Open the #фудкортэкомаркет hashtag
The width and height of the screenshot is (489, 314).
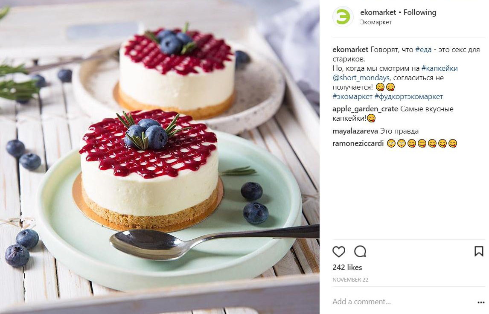coord(408,96)
